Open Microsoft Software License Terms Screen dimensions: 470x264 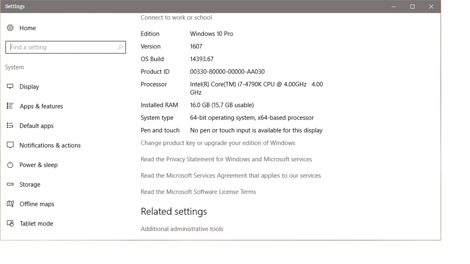[198, 192]
